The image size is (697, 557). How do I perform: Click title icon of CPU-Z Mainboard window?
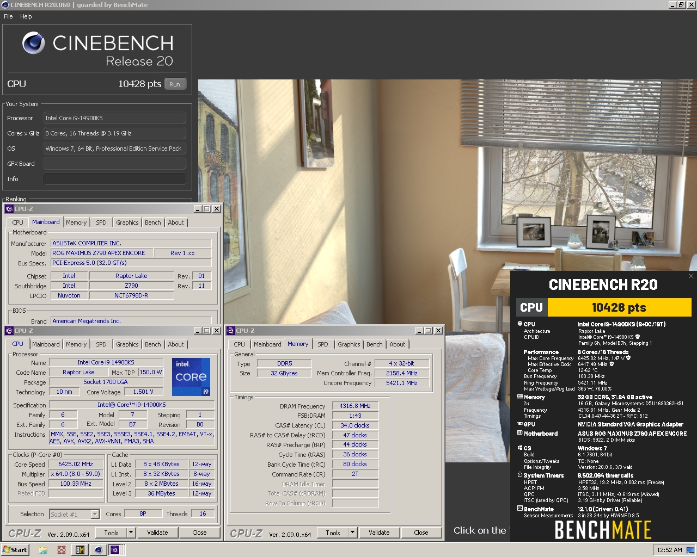(9, 209)
